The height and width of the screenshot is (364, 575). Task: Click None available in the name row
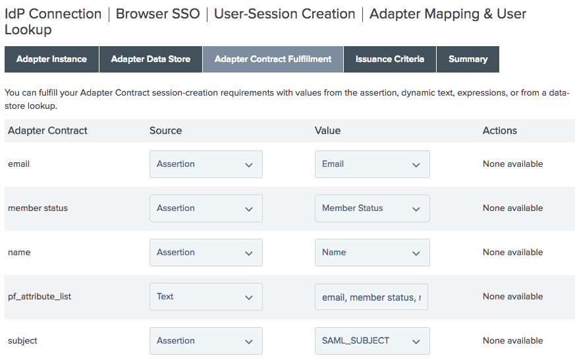(512, 253)
